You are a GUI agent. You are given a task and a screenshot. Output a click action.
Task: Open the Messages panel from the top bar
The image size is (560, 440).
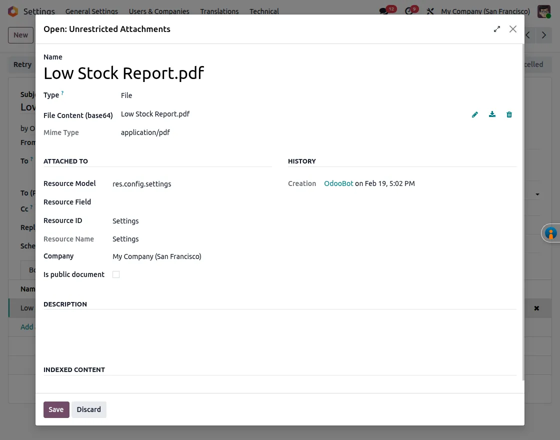[x=383, y=10]
